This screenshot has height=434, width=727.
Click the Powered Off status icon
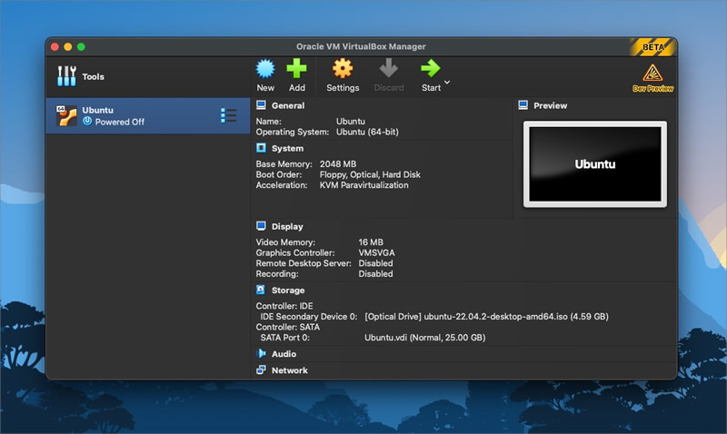(87, 122)
